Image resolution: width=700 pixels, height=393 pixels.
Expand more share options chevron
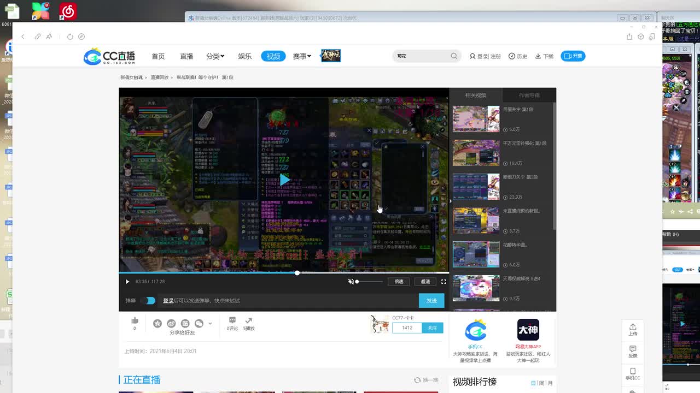[210, 324]
